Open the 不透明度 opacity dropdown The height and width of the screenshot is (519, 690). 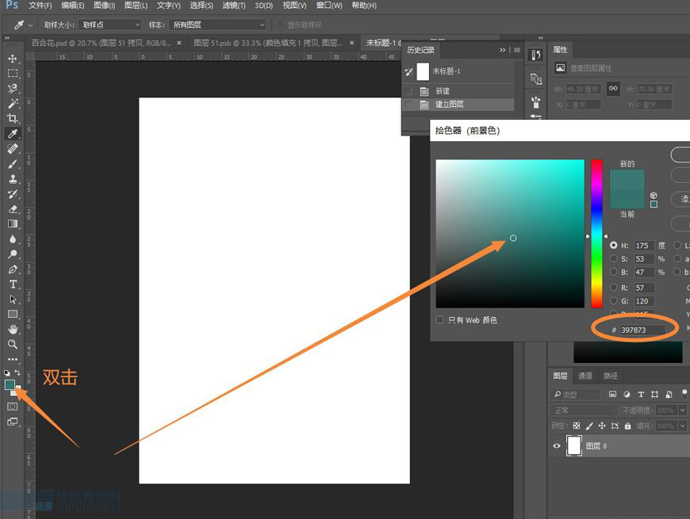coord(682,410)
